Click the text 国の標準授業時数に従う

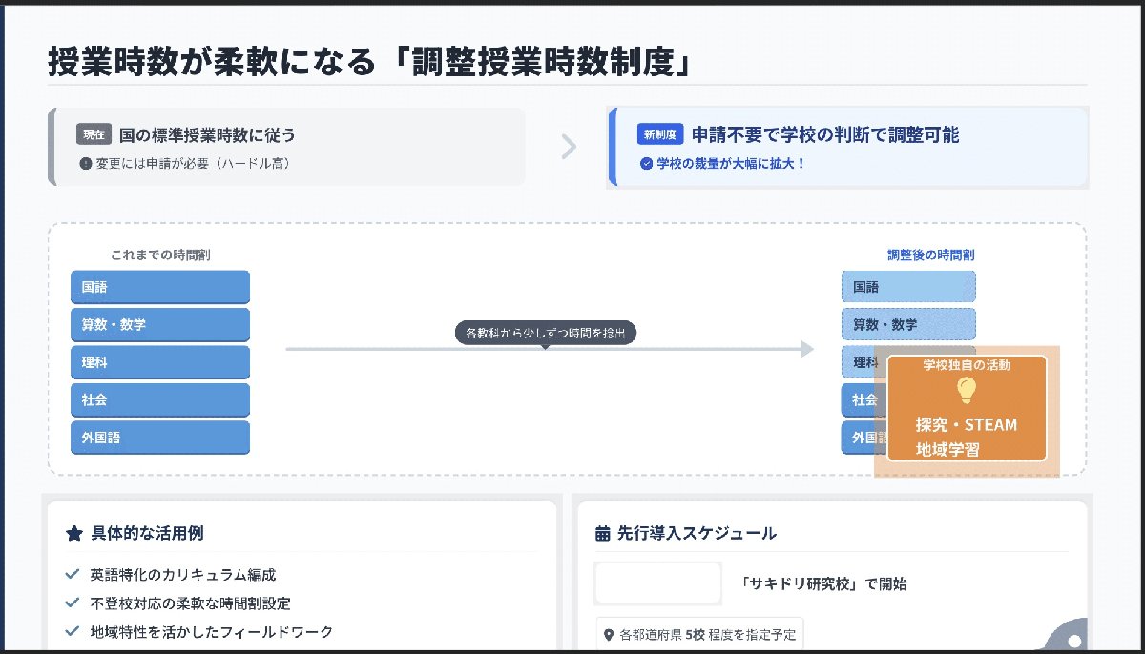pyautogui.click(x=207, y=134)
